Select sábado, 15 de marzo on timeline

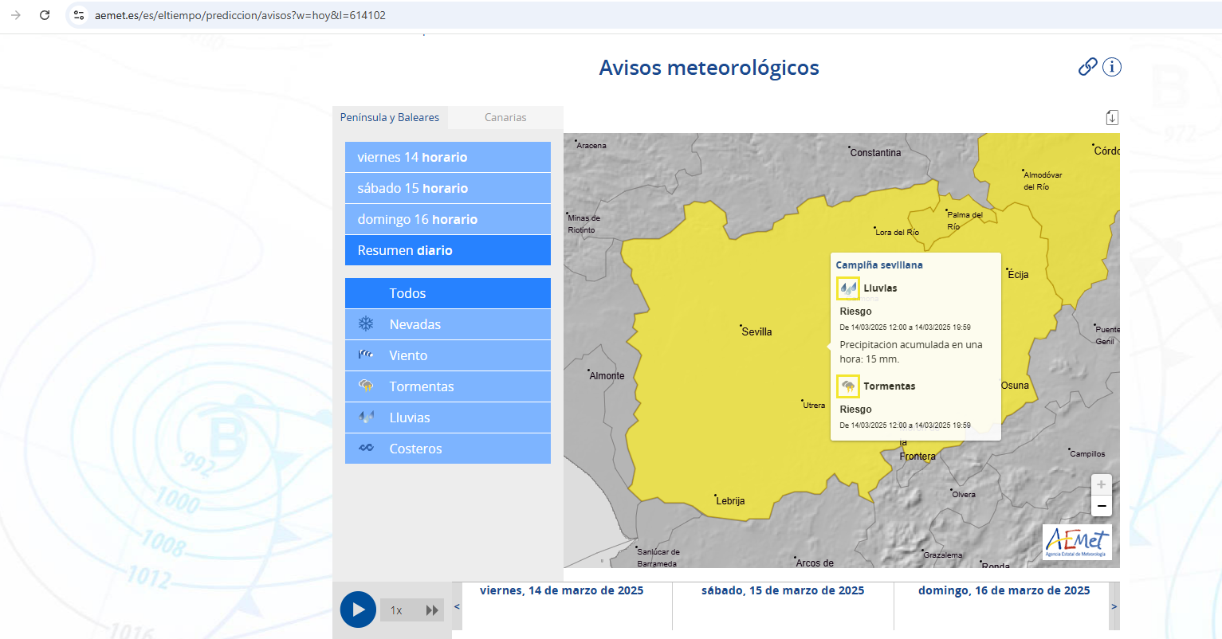[782, 590]
